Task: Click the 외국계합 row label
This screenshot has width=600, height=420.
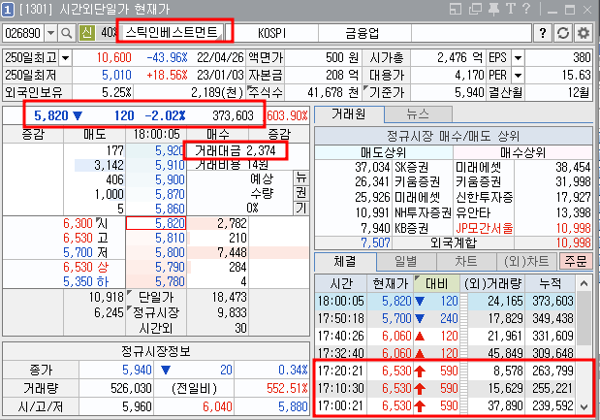Action: [454, 242]
